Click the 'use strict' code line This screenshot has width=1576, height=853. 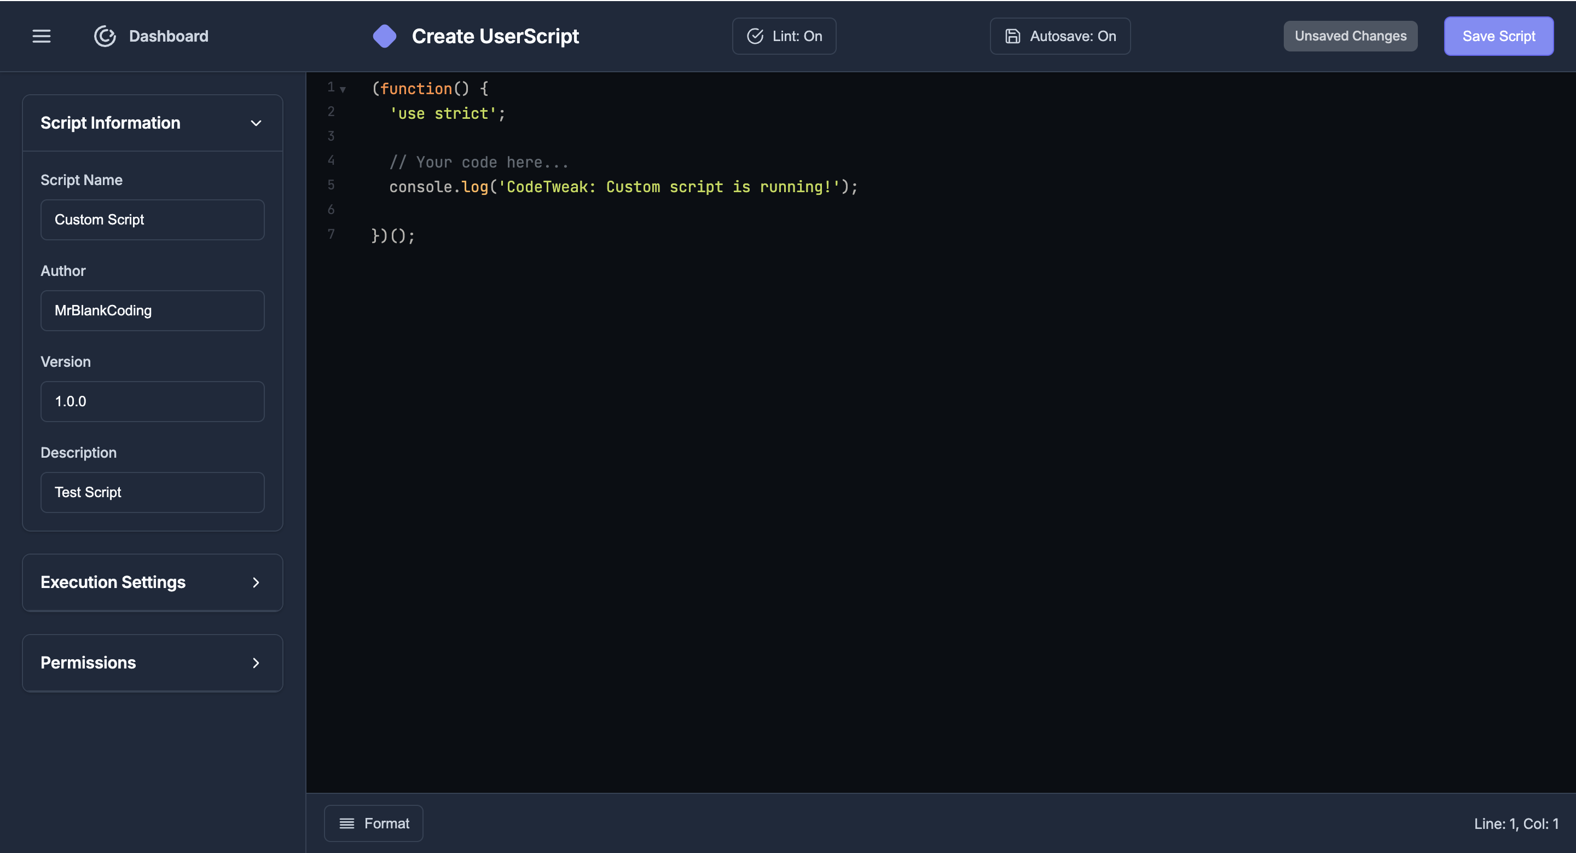pos(447,113)
